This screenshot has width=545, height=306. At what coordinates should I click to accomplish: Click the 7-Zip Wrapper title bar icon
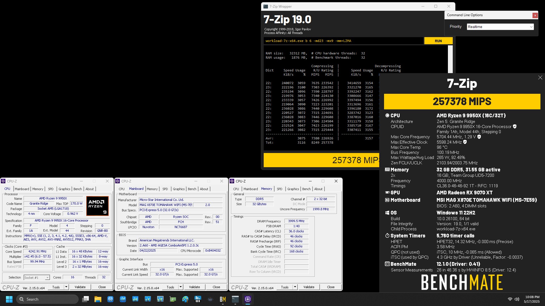click(266, 7)
